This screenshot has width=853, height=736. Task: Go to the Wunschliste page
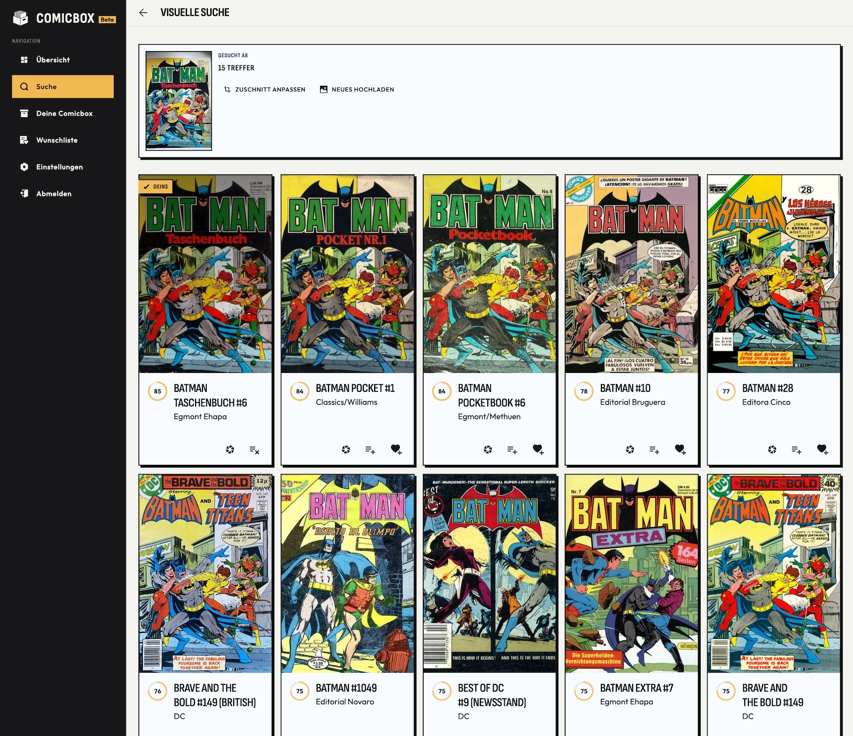[63, 140]
